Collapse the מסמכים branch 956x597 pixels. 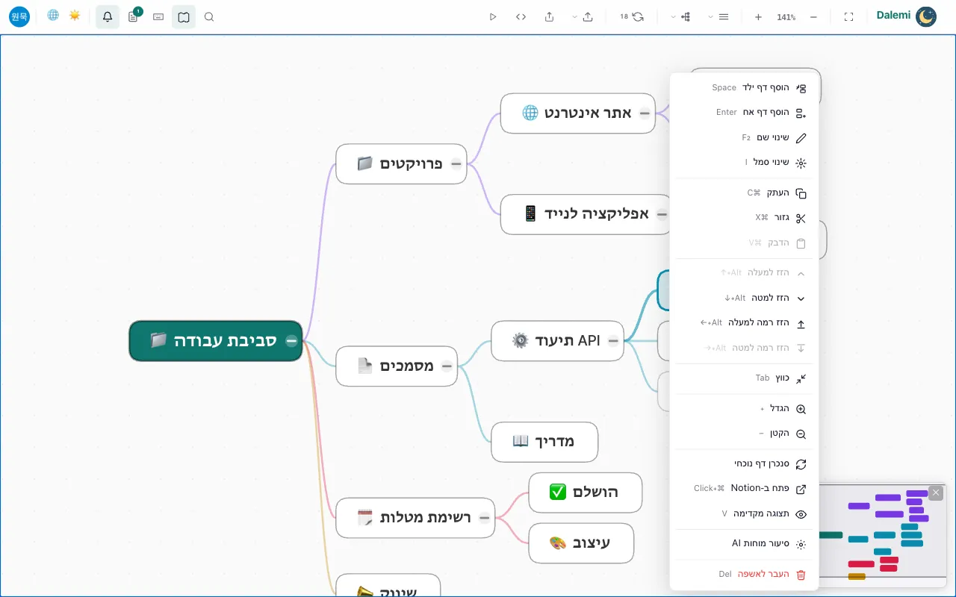tap(447, 366)
